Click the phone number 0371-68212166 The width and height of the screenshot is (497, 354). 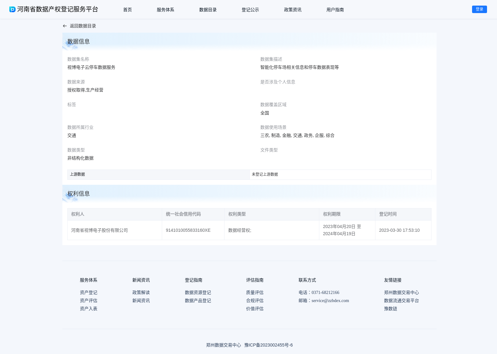(x=326, y=292)
